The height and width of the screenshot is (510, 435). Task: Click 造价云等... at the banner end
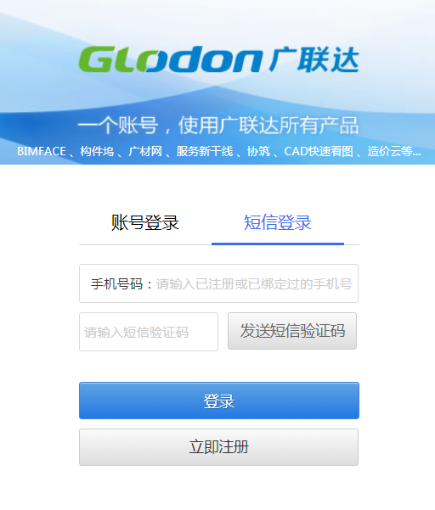click(x=394, y=151)
